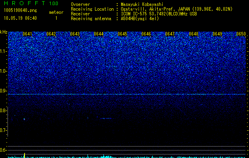Click the 0.6 frequency axis label

click(3, 150)
